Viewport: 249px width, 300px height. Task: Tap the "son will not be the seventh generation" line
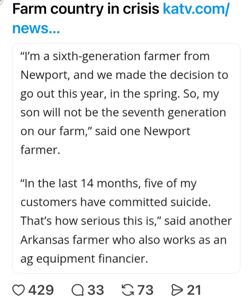click(123, 112)
